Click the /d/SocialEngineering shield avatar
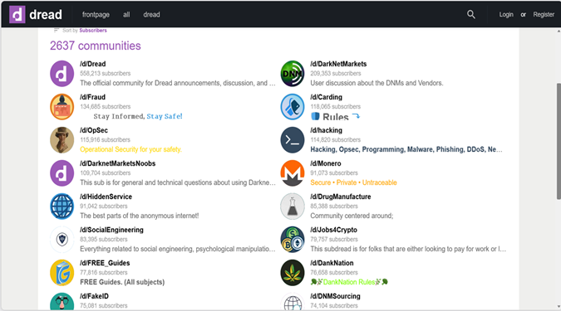Image resolution: width=561 pixels, height=311 pixels. 62,240
